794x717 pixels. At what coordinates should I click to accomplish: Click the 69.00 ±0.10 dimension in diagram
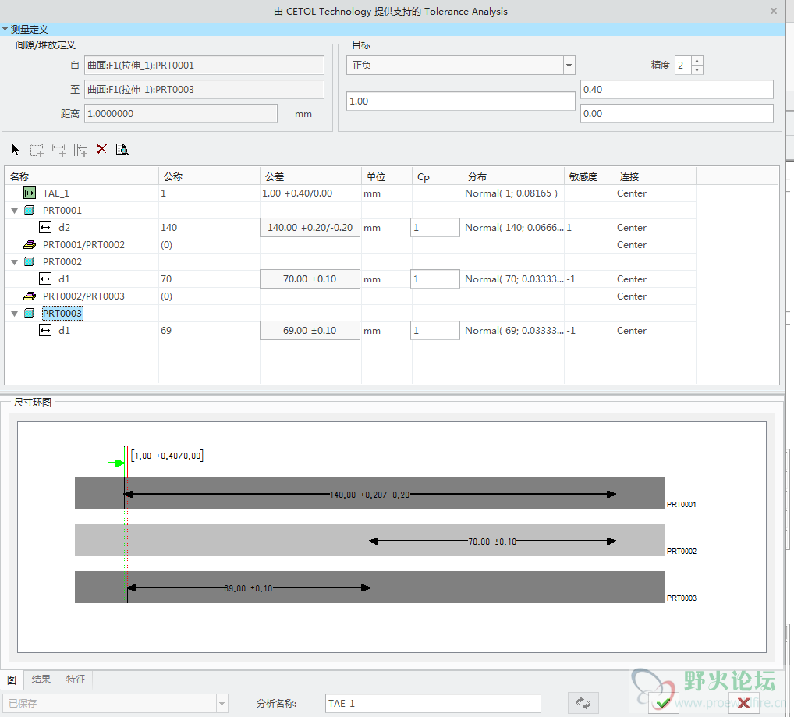248,588
